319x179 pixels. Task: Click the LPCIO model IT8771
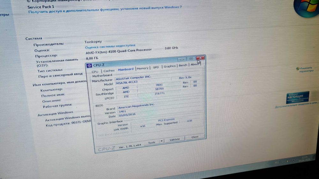point(159,93)
